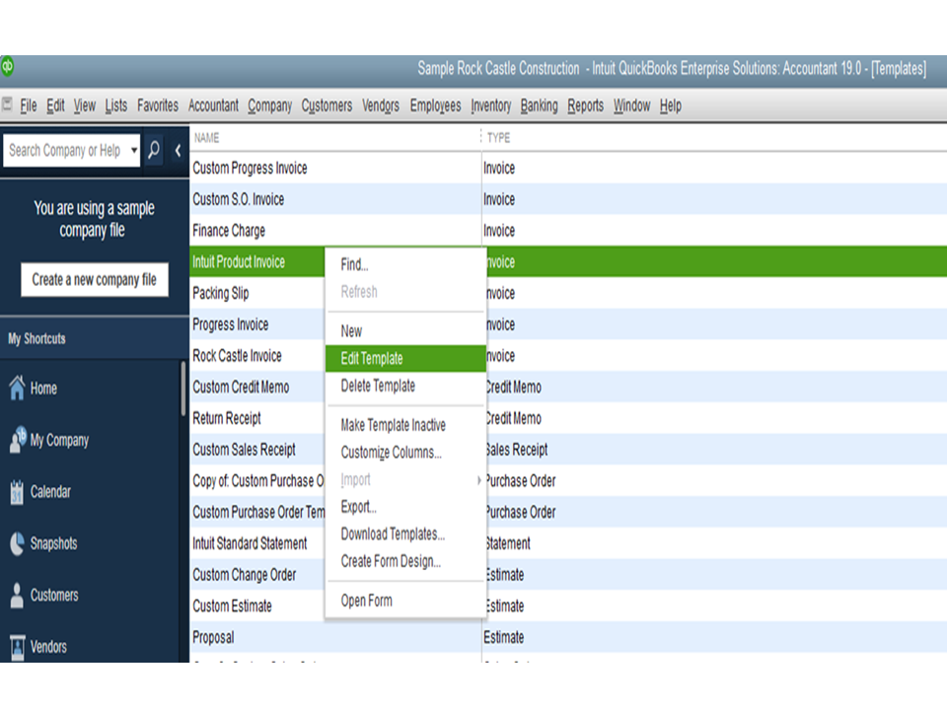Choose Download Templates... option
This screenshot has width=947, height=710.
[x=405, y=533]
